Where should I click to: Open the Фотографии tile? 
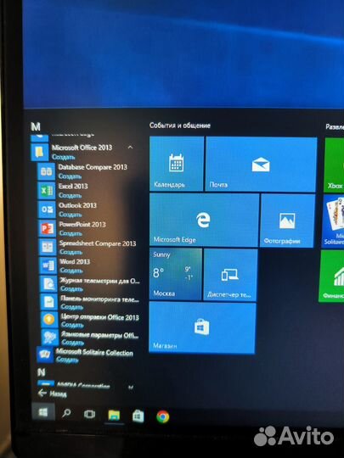(x=287, y=221)
